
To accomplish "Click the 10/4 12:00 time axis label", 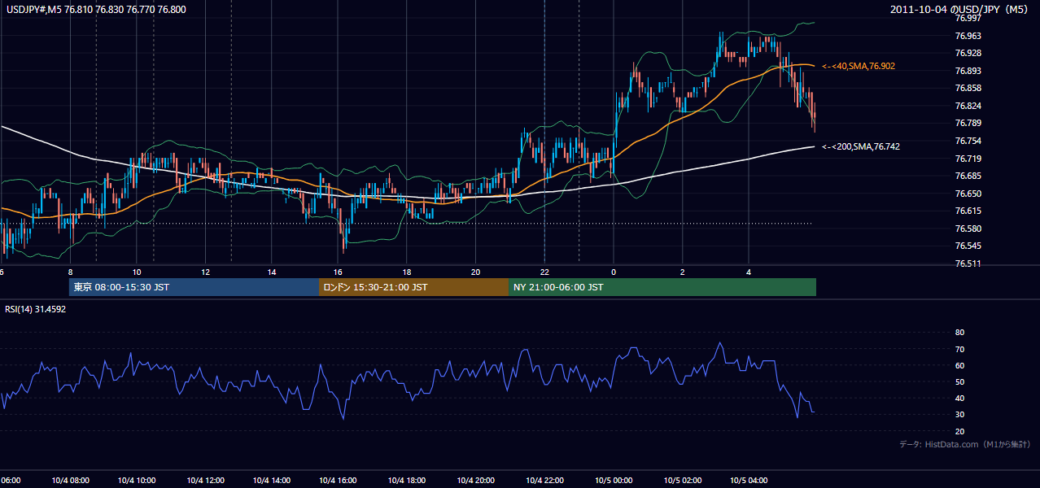I will click(205, 480).
